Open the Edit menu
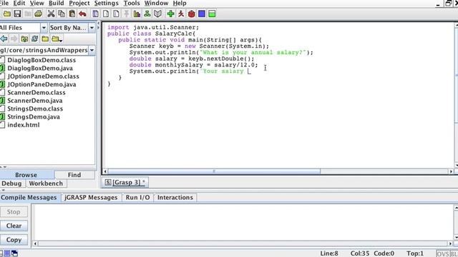Screen dimensions: 458x257 pyautogui.click(x=19, y=3)
